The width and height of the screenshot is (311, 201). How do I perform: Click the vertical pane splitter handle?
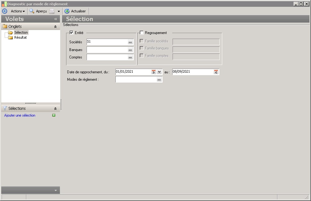click(61, 105)
